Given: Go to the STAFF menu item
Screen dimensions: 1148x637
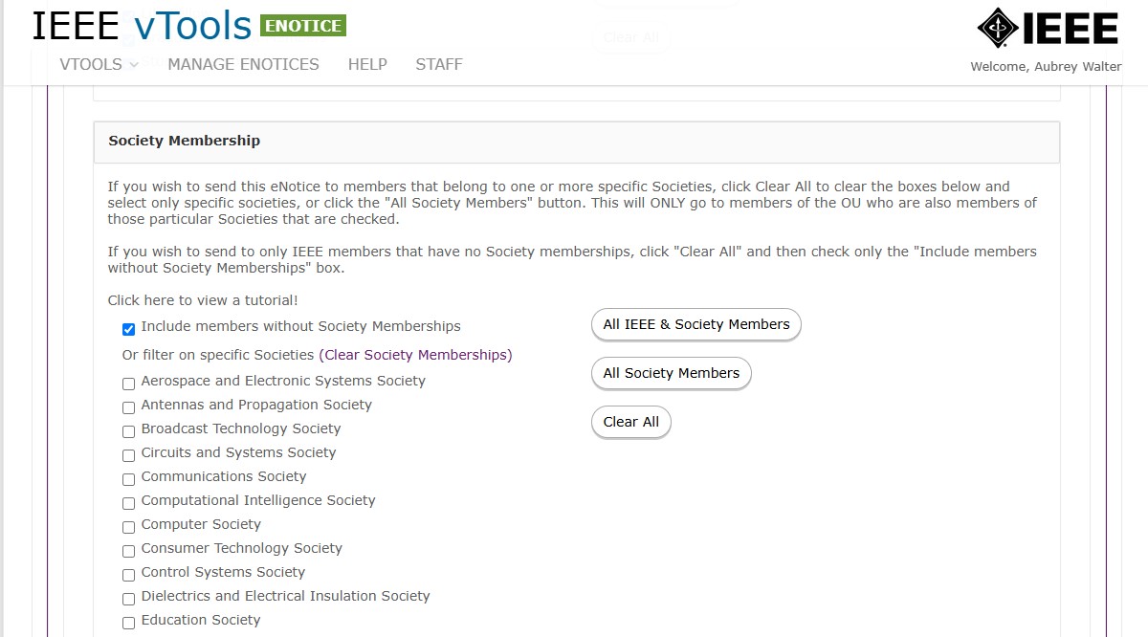Looking at the screenshot, I should click(x=439, y=64).
